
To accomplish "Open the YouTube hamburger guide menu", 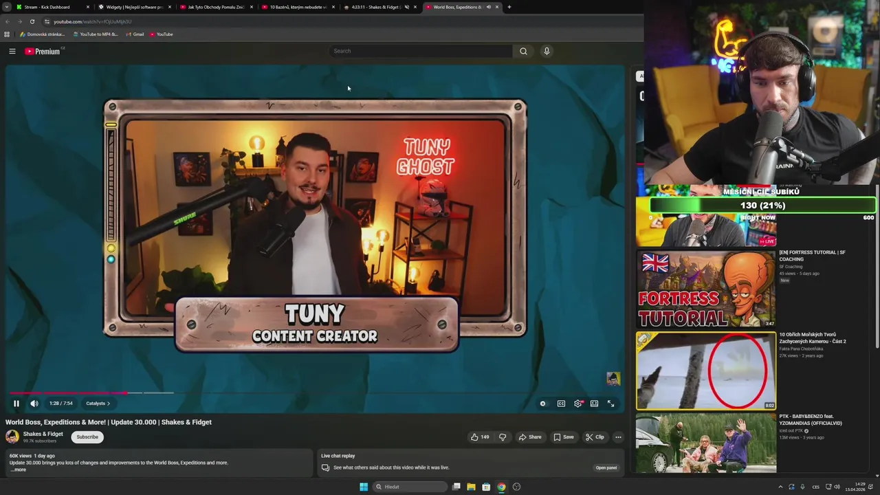I will [12, 51].
